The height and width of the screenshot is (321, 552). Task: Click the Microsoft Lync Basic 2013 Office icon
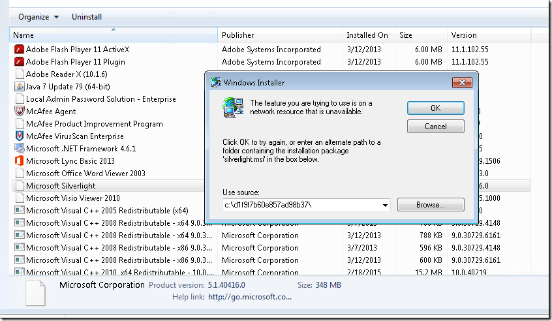coord(20,161)
